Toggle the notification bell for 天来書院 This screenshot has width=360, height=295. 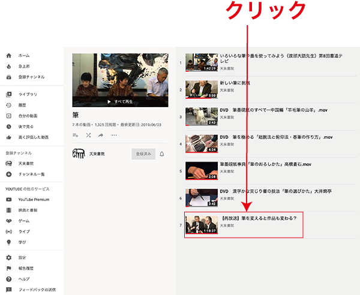(162, 154)
